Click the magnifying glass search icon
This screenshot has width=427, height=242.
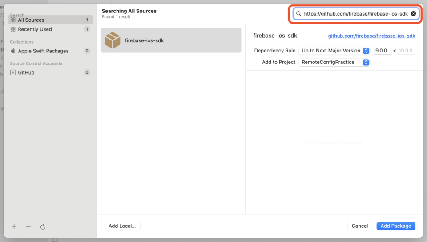(x=299, y=14)
